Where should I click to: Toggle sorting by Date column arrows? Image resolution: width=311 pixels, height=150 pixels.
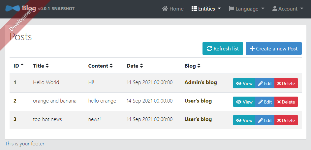coord(141,66)
